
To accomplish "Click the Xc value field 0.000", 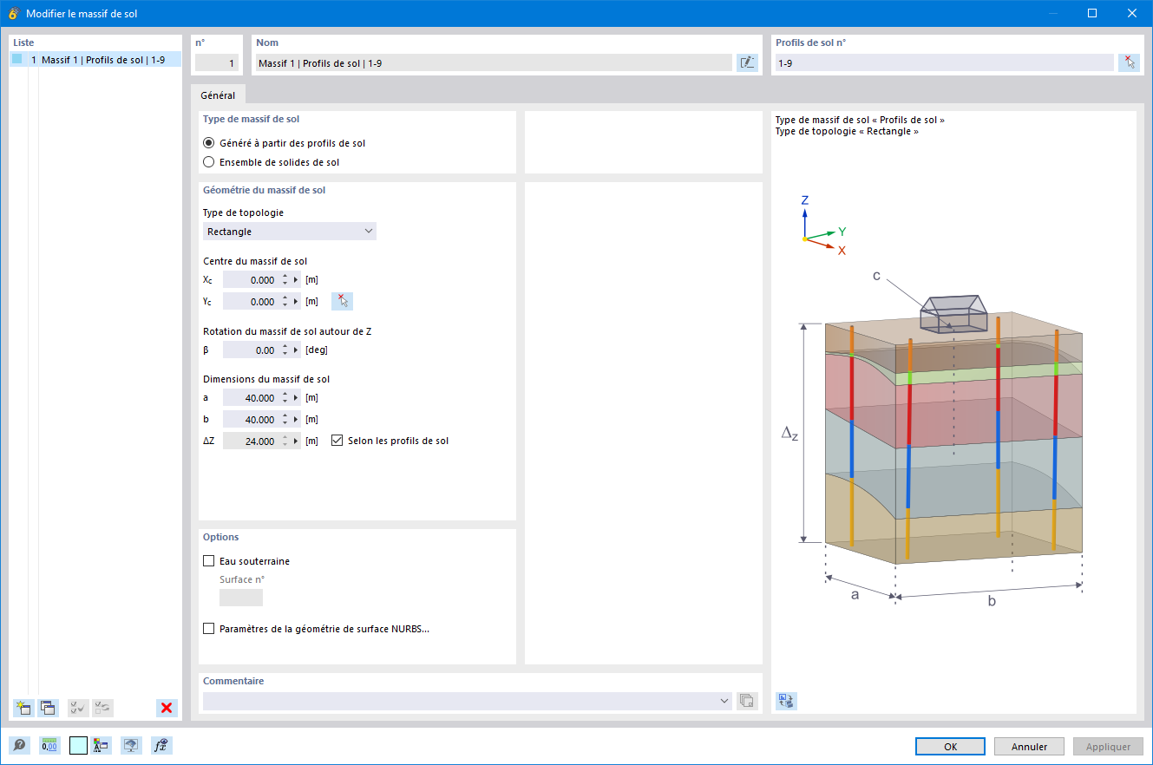I will [x=251, y=280].
